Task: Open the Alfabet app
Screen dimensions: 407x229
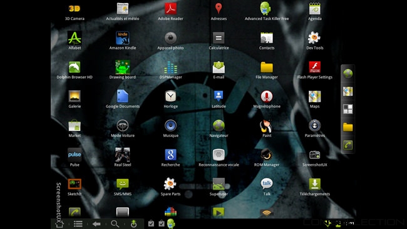Action: pyautogui.click(x=75, y=41)
